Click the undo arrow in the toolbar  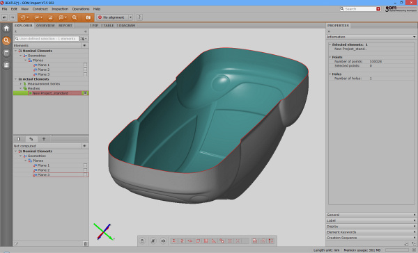[x=5, y=17]
